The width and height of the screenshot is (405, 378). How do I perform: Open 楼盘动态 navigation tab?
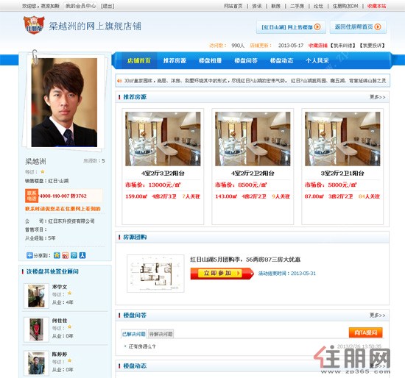(x=281, y=60)
